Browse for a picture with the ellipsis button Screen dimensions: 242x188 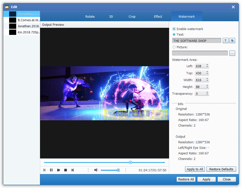(232, 53)
